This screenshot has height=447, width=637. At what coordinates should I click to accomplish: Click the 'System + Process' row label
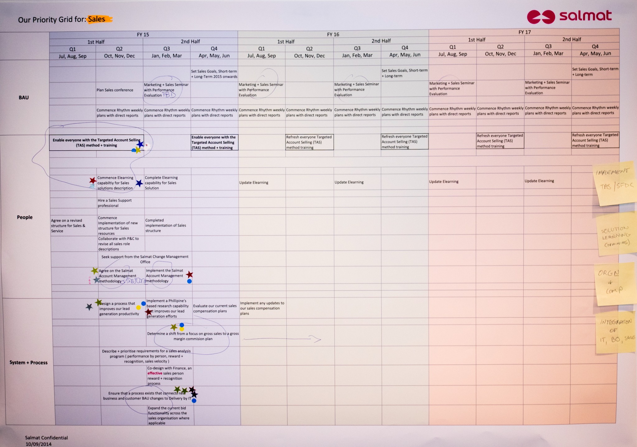coord(28,362)
